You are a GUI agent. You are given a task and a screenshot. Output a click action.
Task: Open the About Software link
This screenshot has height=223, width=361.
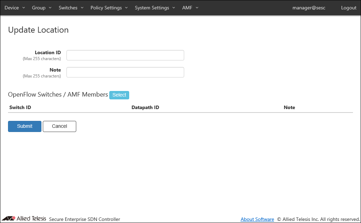[257, 219]
